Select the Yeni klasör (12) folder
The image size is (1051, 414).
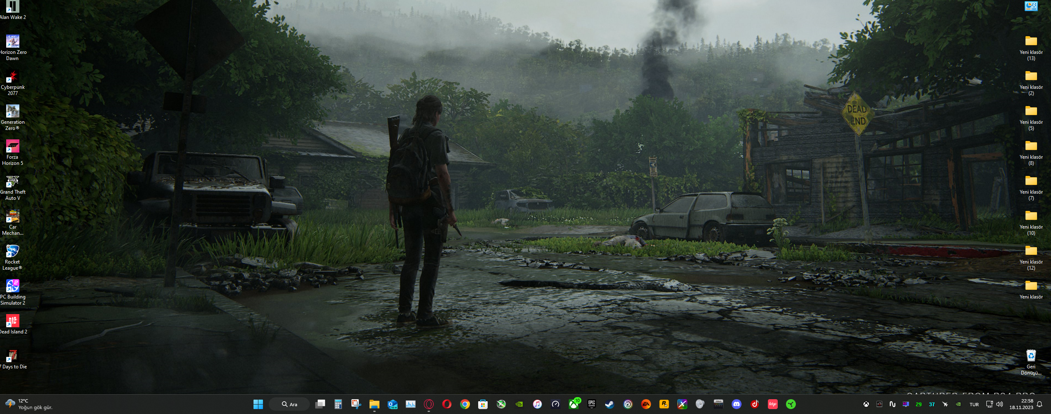click(x=1031, y=257)
